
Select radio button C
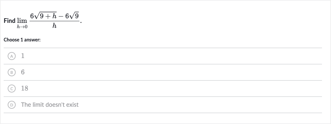click(x=12, y=89)
